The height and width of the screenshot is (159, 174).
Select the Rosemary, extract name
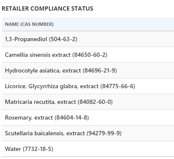pos(29,117)
